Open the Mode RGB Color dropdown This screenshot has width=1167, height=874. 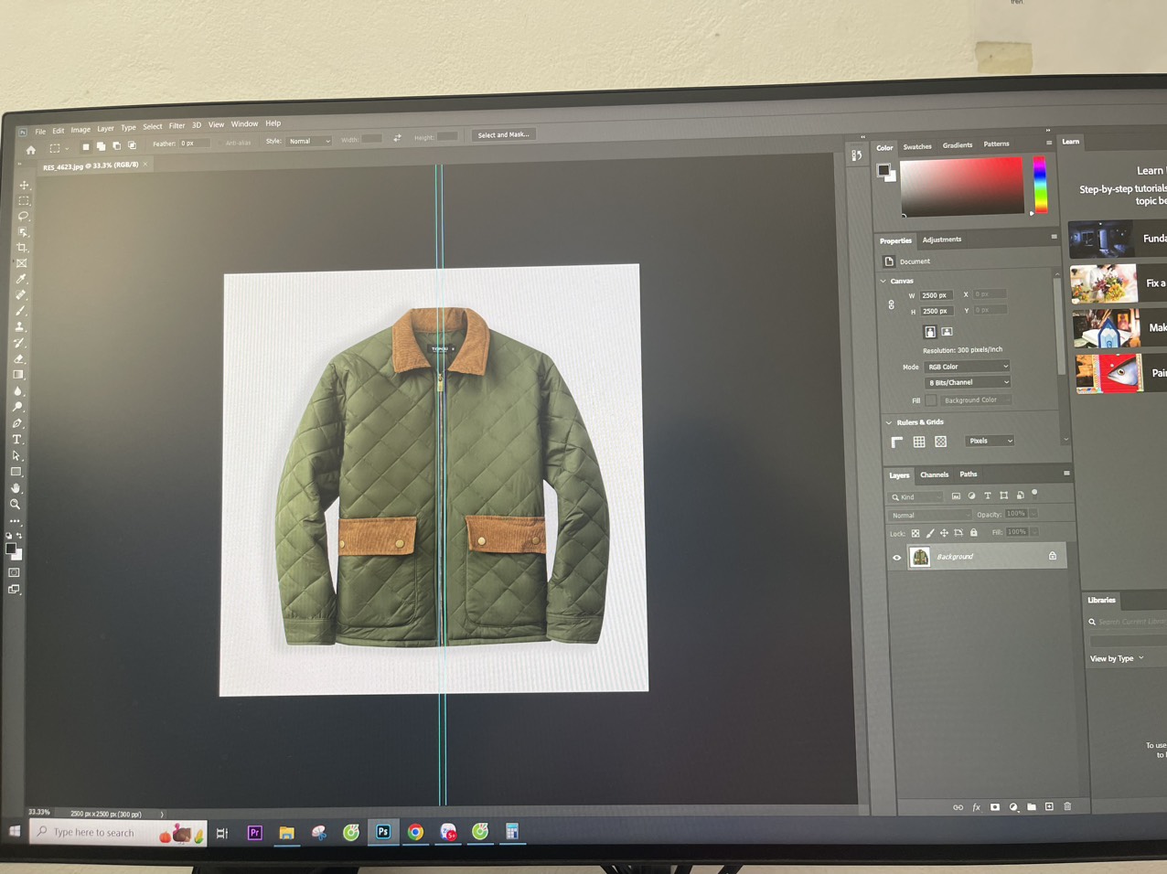pyautogui.click(x=968, y=367)
